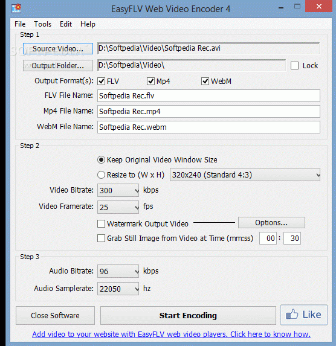The width and height of the screenshot is (336, 346).
Task: Click the Mp4 File Name field
Action: (x=208, y=112)
